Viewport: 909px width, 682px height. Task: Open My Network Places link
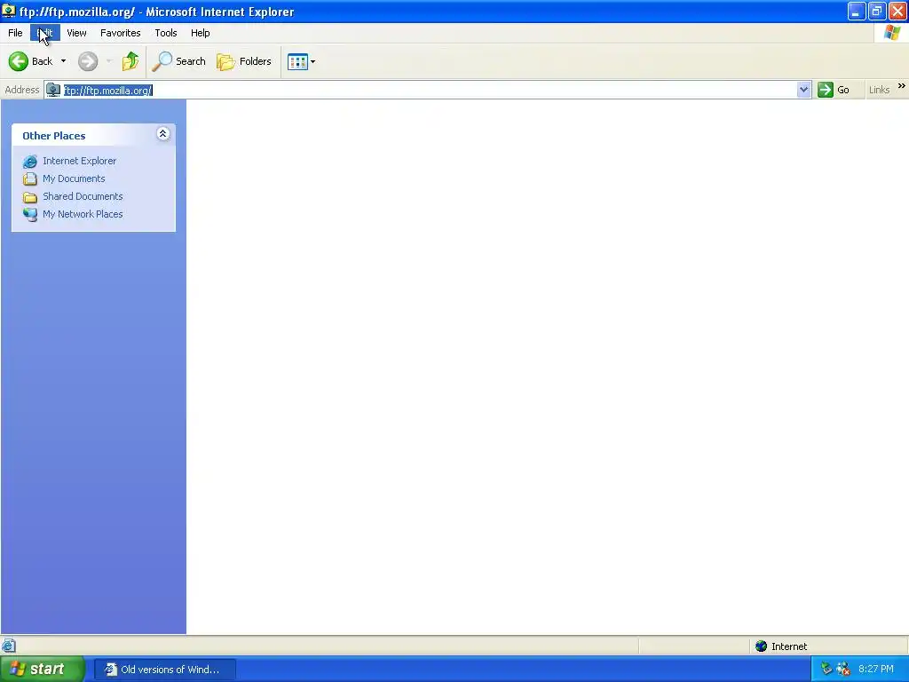[x=83, y=214]
